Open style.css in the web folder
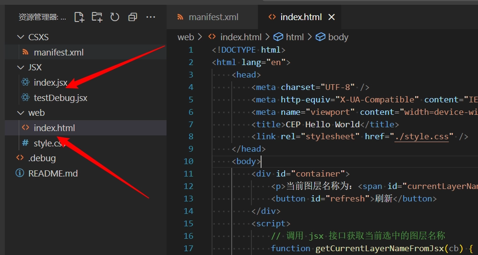This screenshot has width=478, height=255. tap(49, 143)
